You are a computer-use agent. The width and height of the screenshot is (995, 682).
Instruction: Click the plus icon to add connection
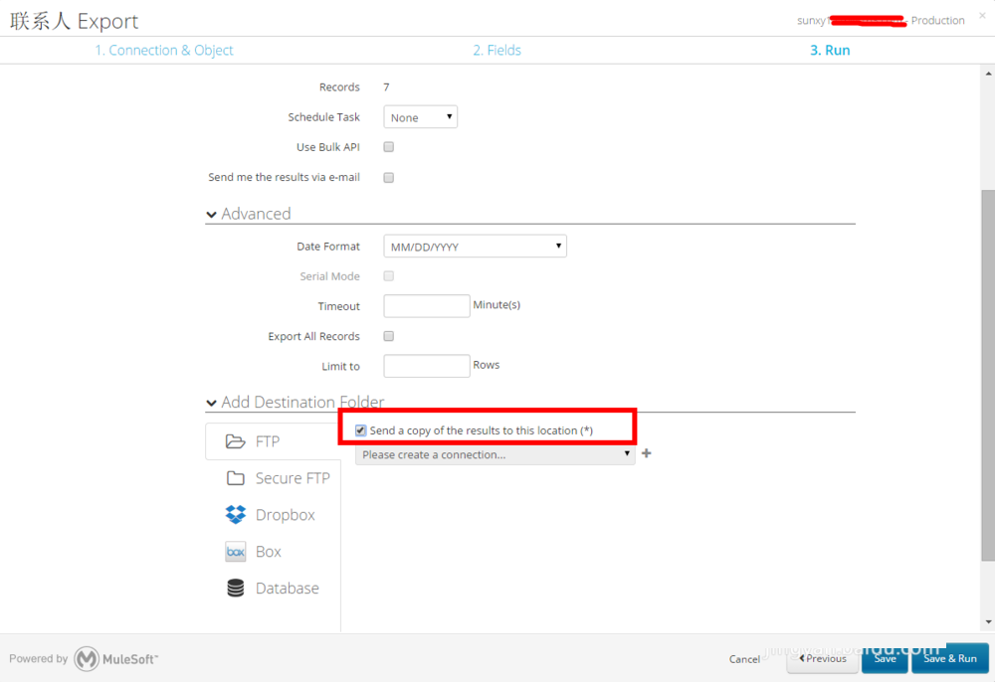tap(647, 453)
